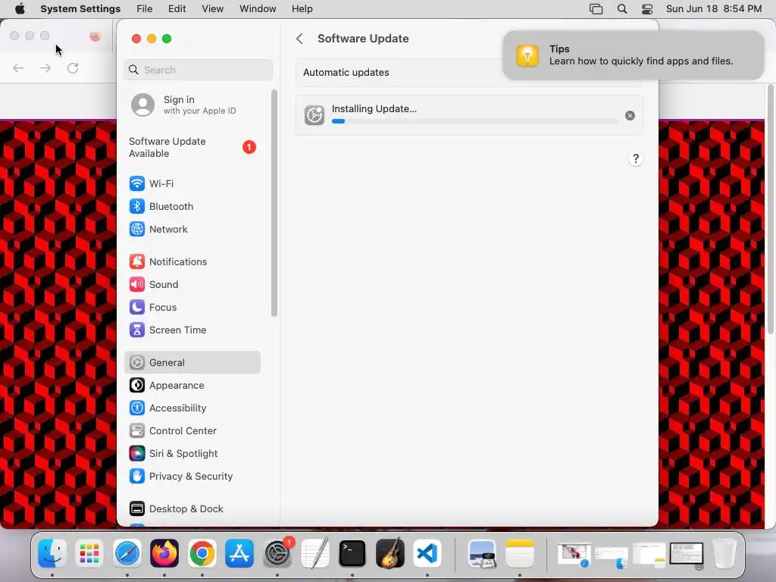Open the Edit menu

pos(177,9)
